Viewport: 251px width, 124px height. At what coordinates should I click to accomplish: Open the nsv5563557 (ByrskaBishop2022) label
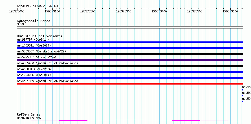pos(41,51)
